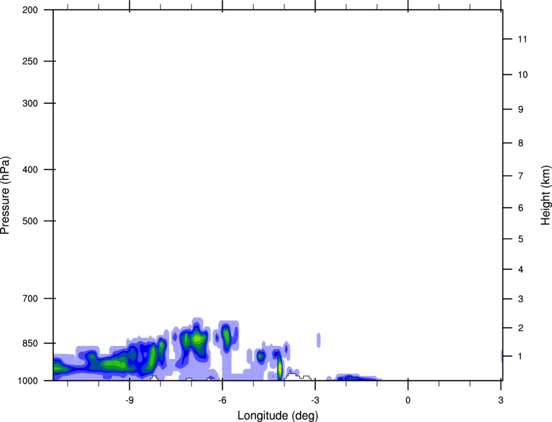Screen dimensions: 552x422
Task: Click the Longitude (deg) axis title
Action: [x=277, y=415]
